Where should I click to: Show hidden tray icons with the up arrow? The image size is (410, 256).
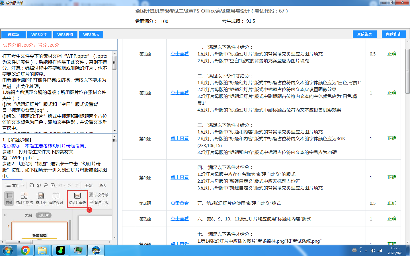366,251
